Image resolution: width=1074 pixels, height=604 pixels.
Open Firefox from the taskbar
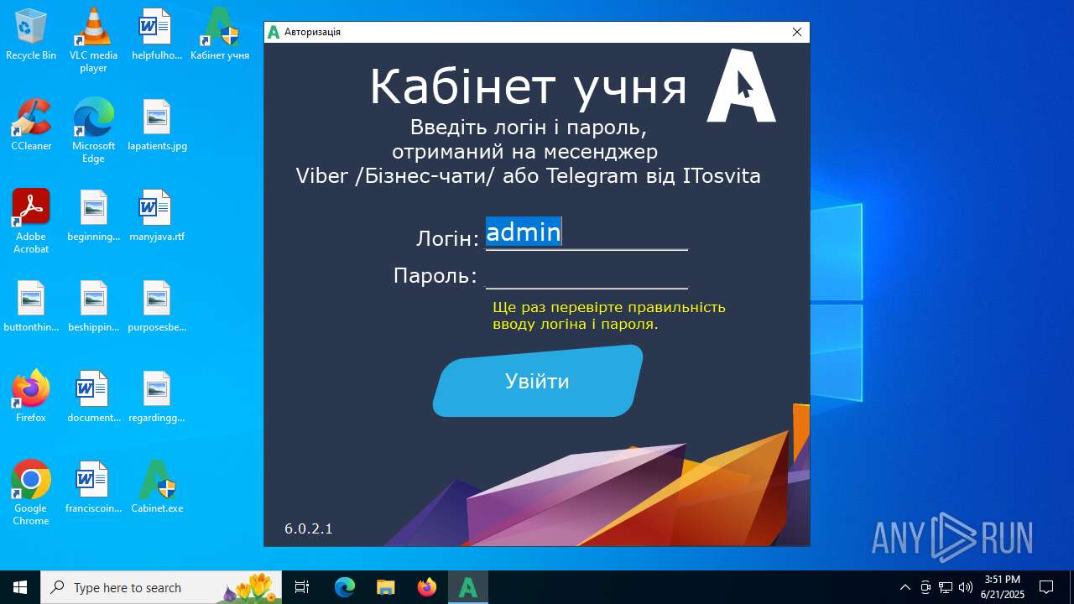[427, 587]
